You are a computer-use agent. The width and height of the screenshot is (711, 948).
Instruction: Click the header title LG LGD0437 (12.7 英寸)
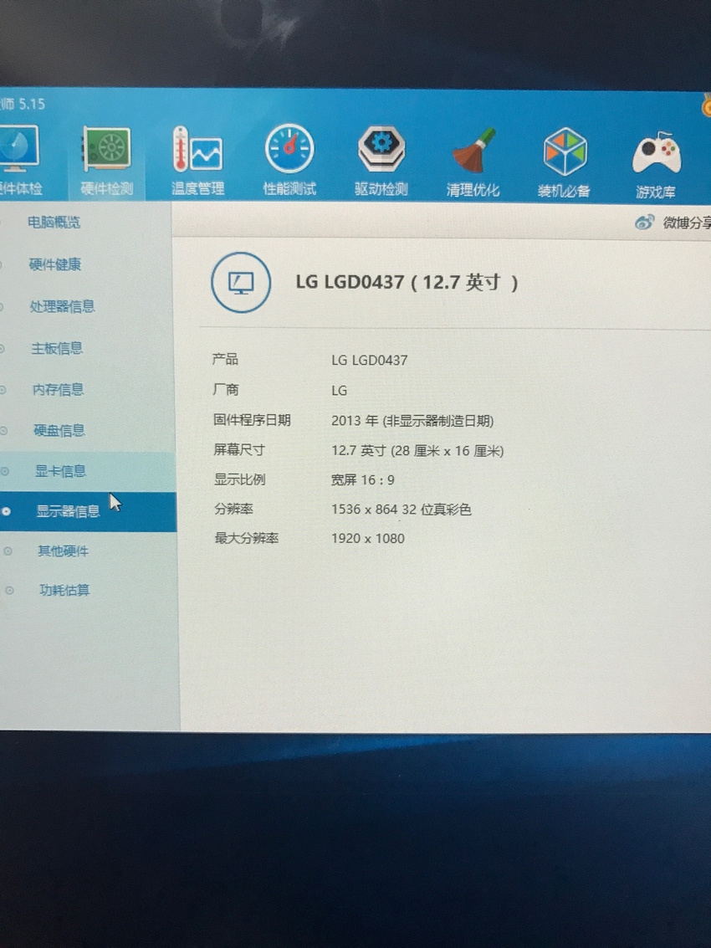(407, 282)
